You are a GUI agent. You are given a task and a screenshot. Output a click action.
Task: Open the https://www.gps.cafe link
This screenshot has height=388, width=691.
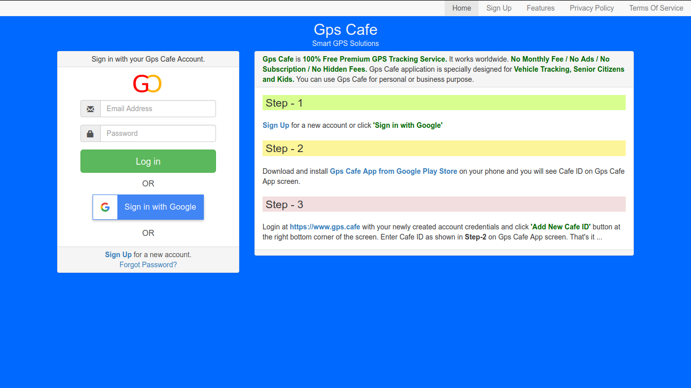(325, 227)
